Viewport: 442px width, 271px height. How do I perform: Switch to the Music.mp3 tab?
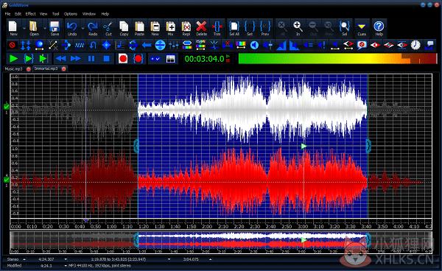pyautogui.click(x=13, y=68)
